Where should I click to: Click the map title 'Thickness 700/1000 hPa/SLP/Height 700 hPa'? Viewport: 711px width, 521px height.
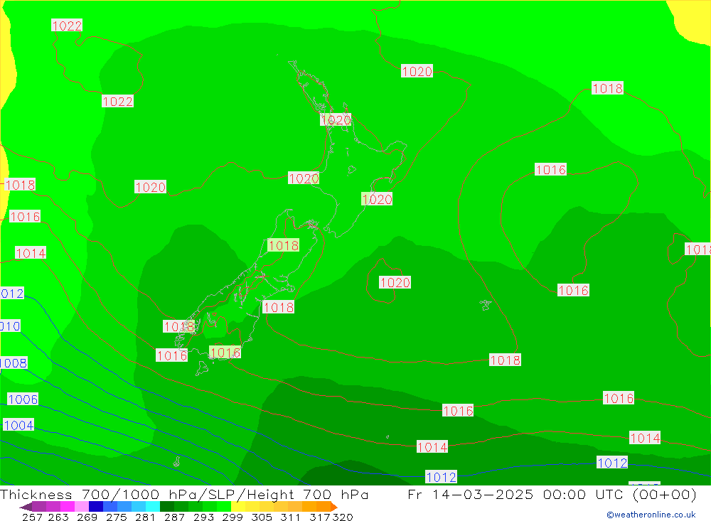(184, 494)
